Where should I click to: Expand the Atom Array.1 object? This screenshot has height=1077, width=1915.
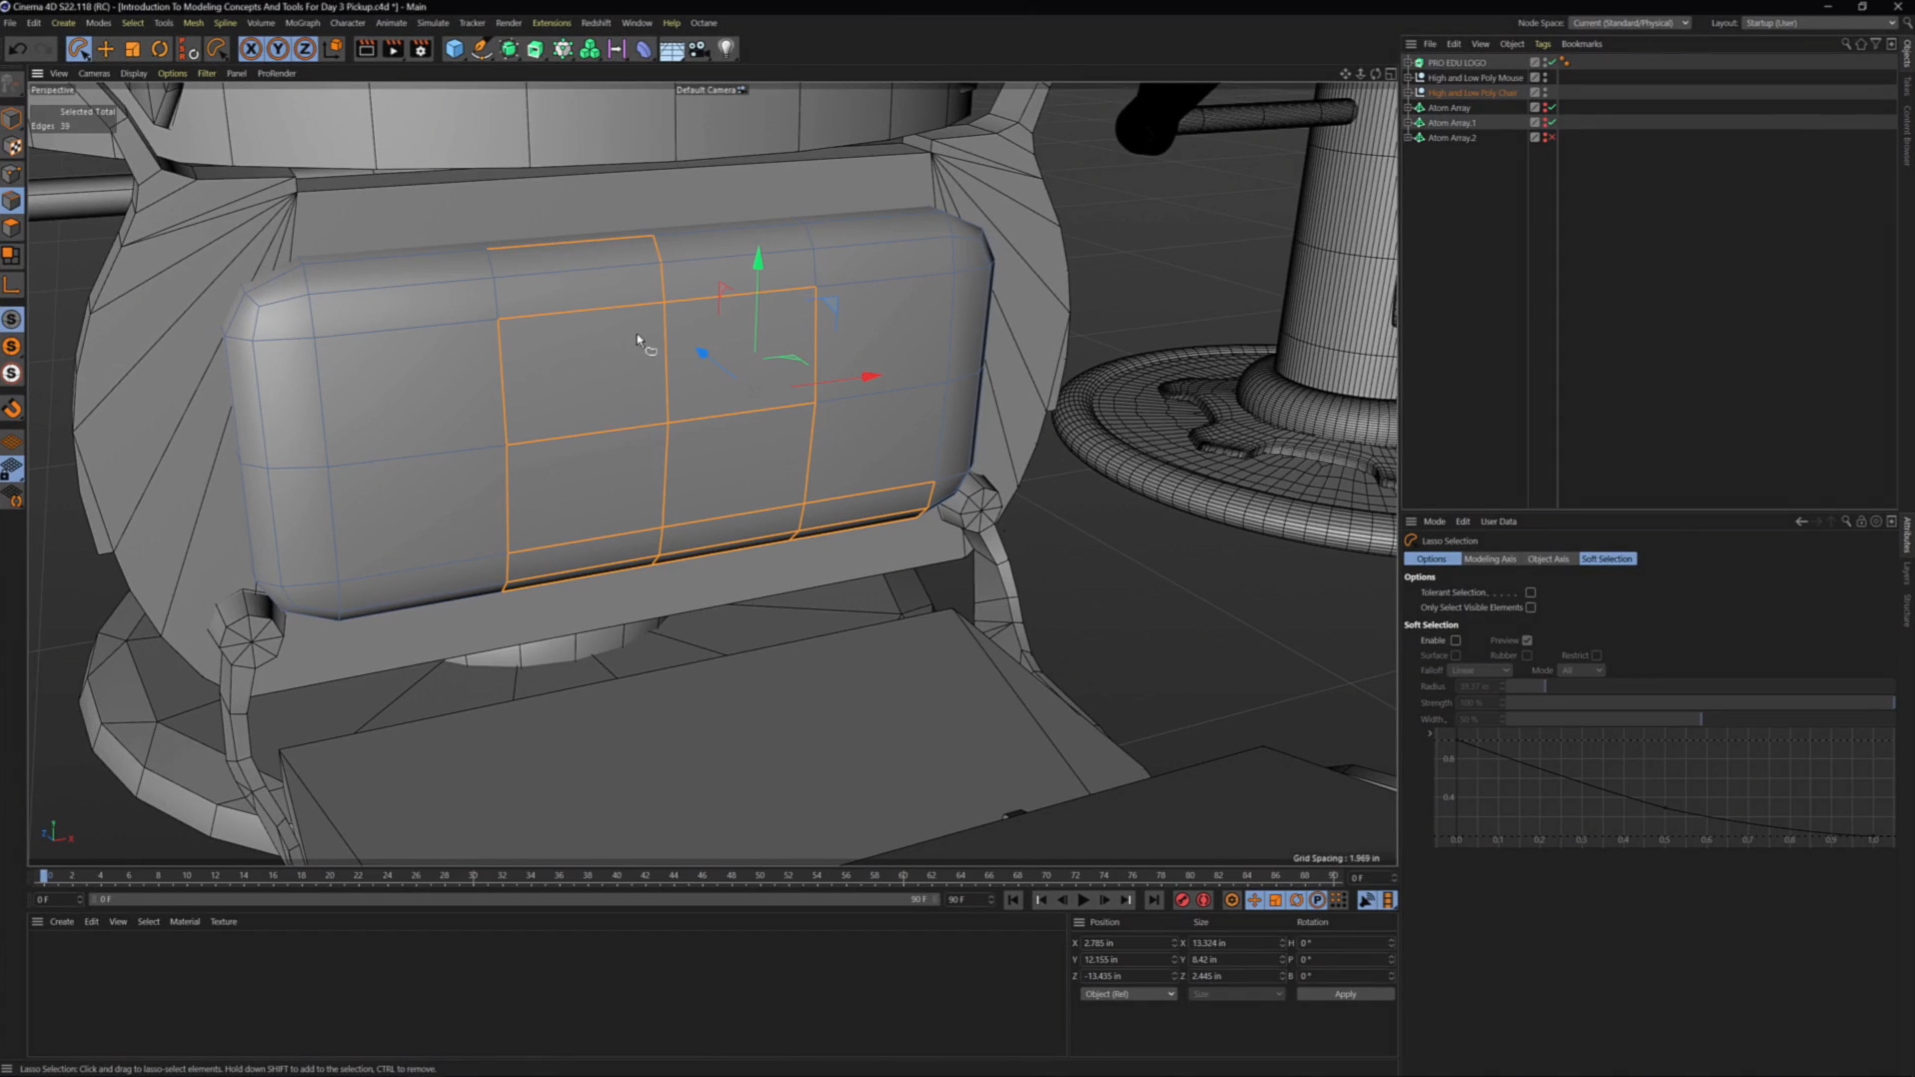pos(1408,123)
